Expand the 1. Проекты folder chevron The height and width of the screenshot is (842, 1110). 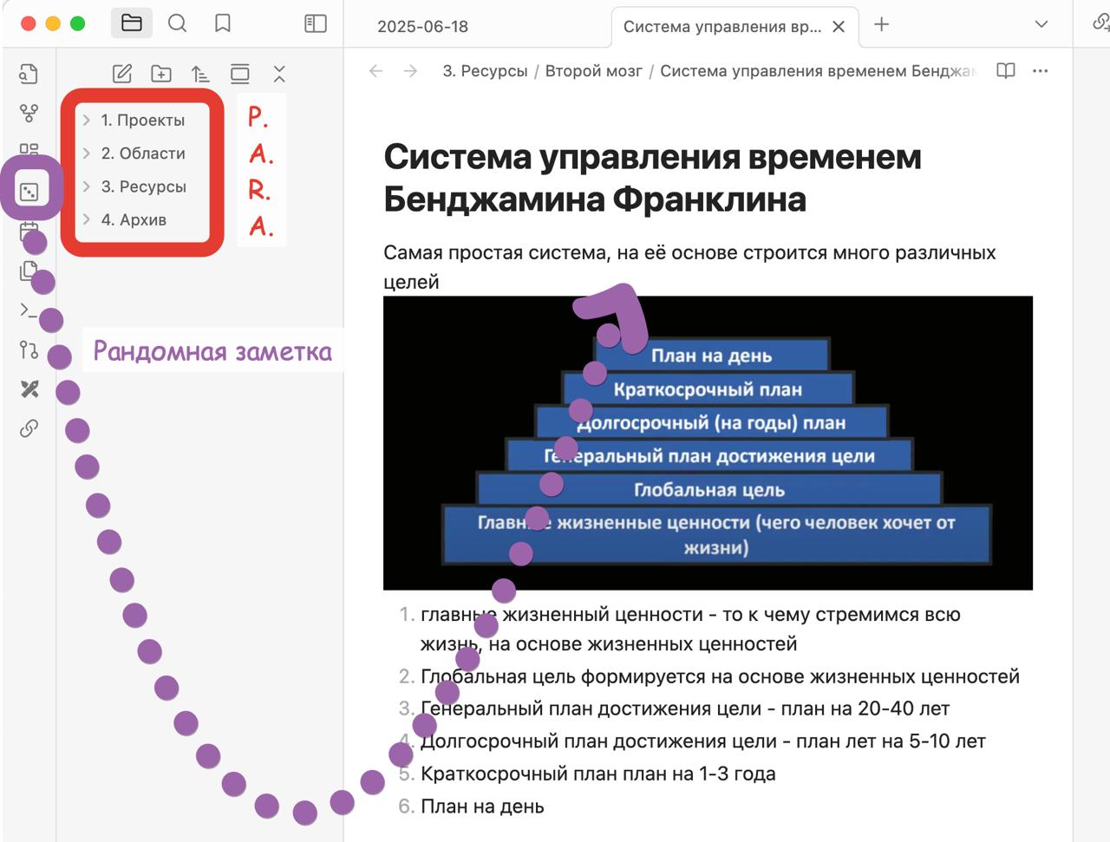tap(87, 121)
